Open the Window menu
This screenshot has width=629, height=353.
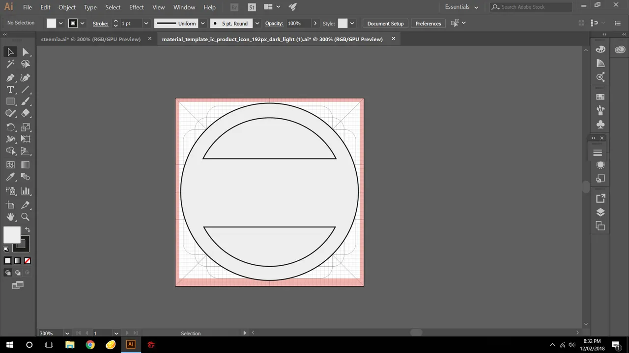click(x=184, y=7)
